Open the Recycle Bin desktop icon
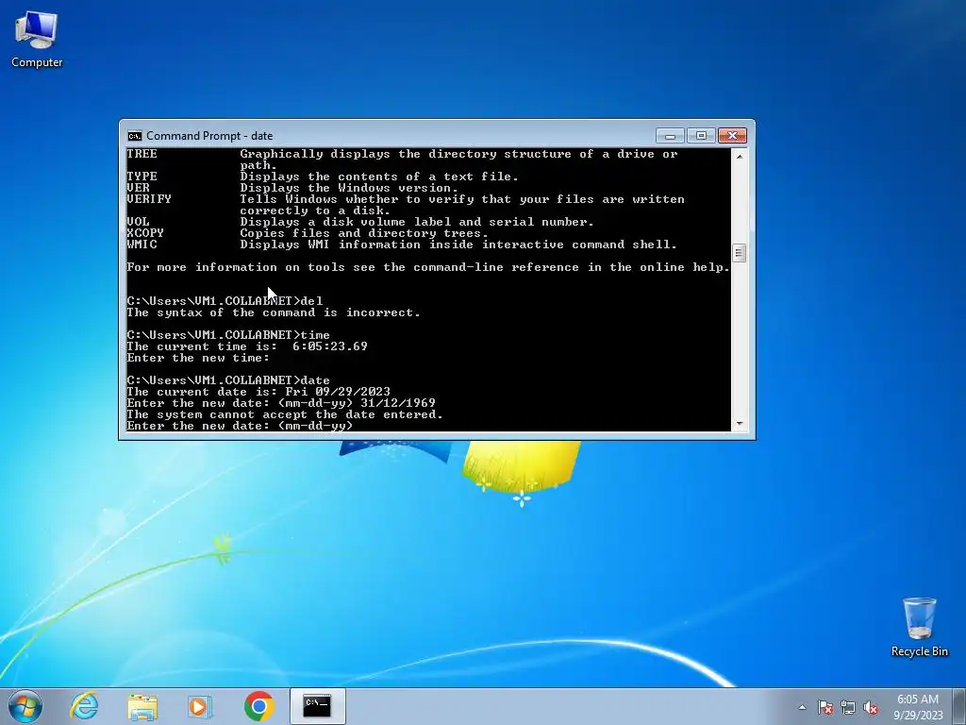This screenshot has height=725, width=966. (919, 627)
